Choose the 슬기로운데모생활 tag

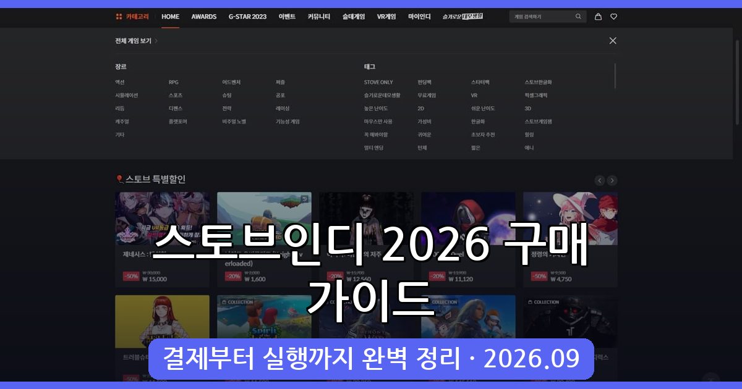click(x=382, y=95)
